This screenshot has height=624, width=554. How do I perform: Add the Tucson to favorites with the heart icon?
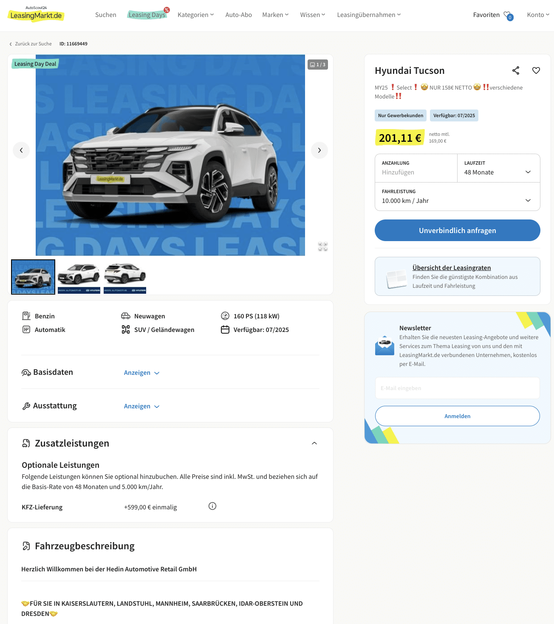pyautogui.click(x=536, y=70)
